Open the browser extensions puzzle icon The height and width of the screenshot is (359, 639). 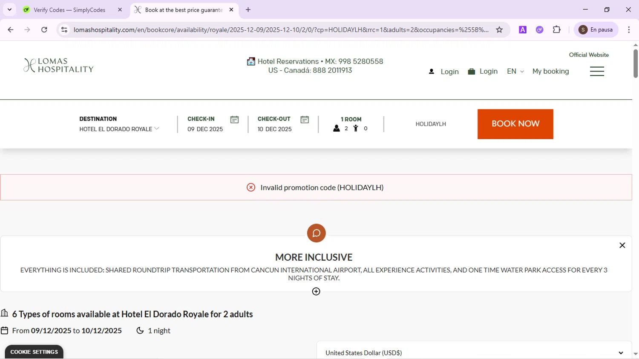(557, 30)
